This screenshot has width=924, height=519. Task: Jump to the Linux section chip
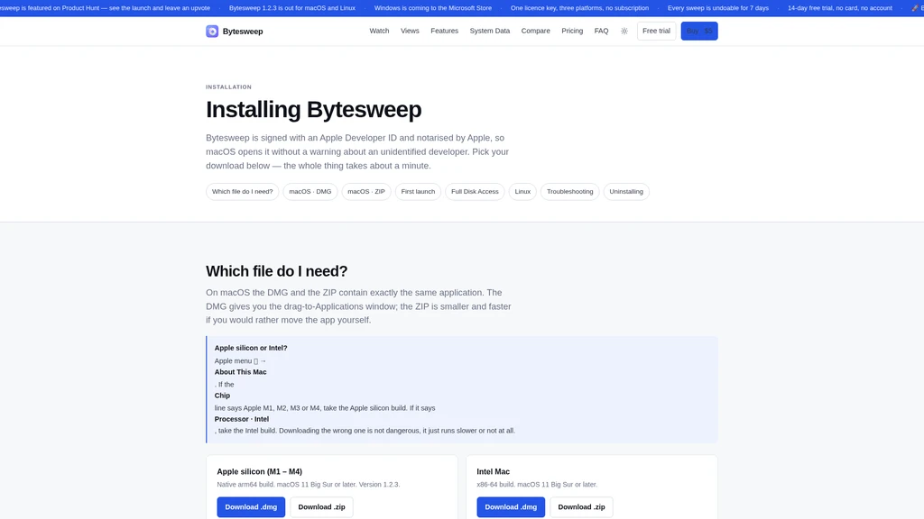522,191
